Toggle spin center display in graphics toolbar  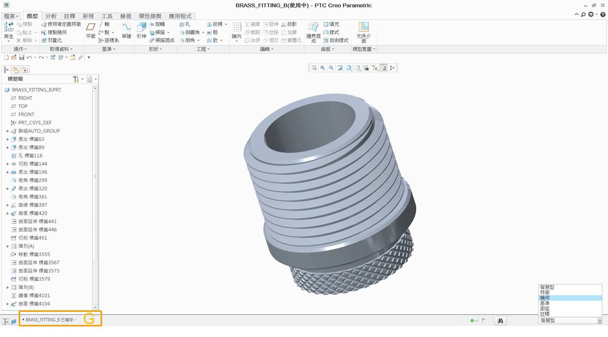tap(392, 68)
